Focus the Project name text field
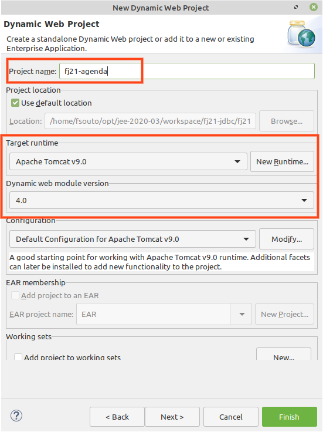323x432 pixels. point(187,71)
